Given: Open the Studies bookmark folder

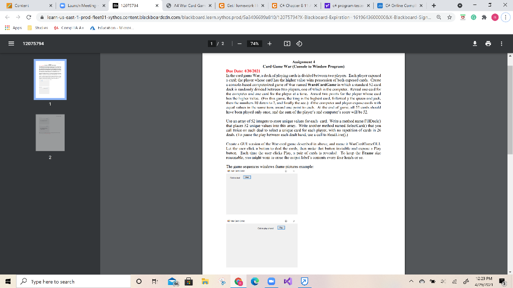Looking at the screenshot, I should pos(38,28).
